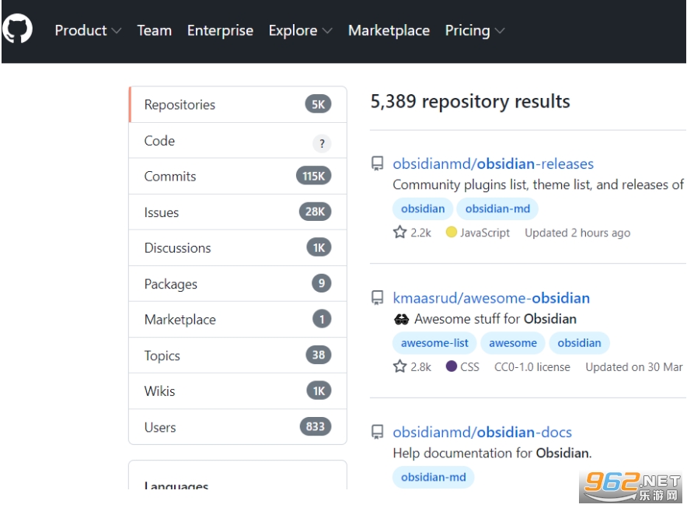687x508 pixels.
Task: Click the 1K Discussions count badge
Action: [319, 247]
